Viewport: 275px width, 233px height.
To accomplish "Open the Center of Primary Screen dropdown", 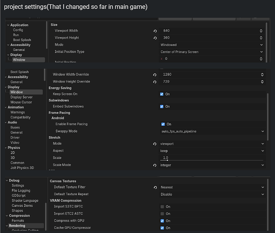I will click(212, 52).
